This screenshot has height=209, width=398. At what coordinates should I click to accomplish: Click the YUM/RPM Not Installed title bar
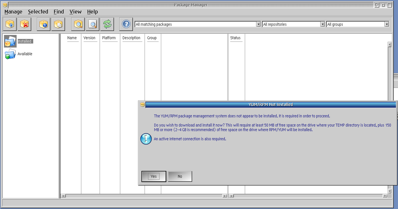271,104
